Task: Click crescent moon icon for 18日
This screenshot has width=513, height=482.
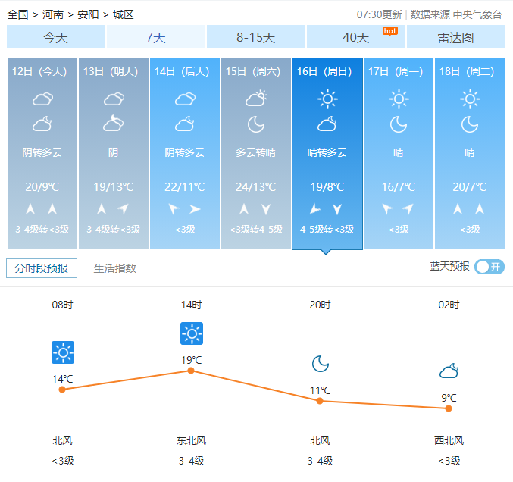Action: [470, 124]
